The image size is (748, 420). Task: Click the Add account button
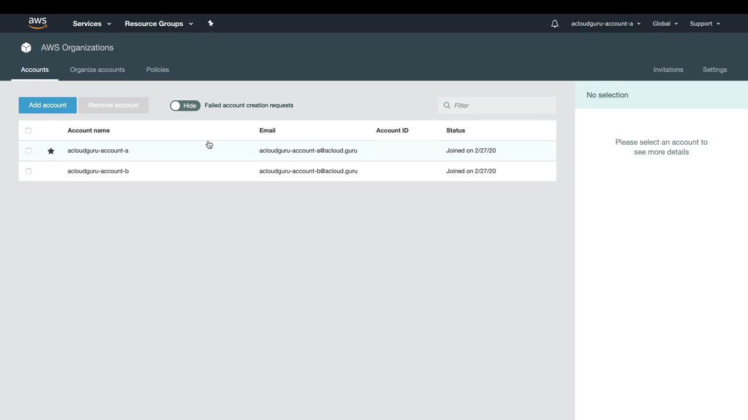47,105
